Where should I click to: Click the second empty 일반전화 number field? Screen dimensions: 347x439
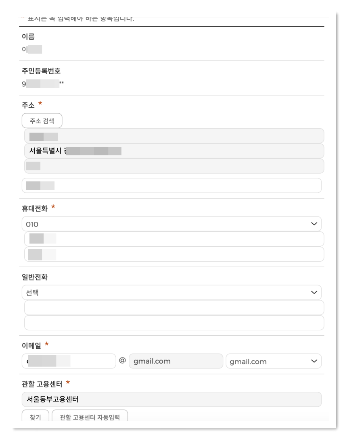(173, 322)
